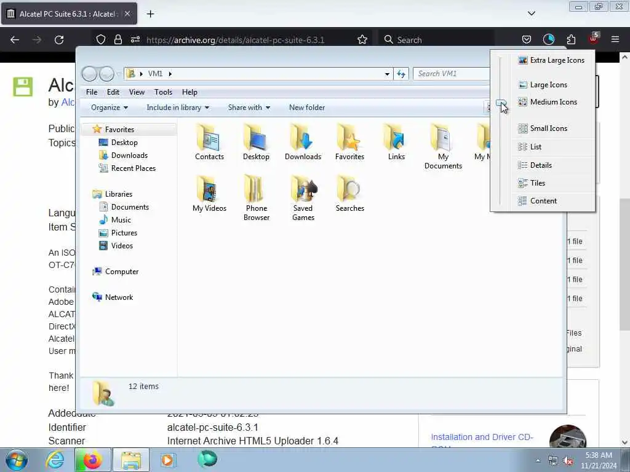Open address bar history dropdown arrow
The image size is (630, 472).
tap(387, 74)
